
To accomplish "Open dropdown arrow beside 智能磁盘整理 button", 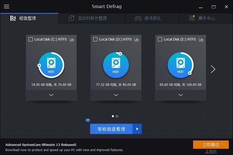I will (x=137, y=129).
